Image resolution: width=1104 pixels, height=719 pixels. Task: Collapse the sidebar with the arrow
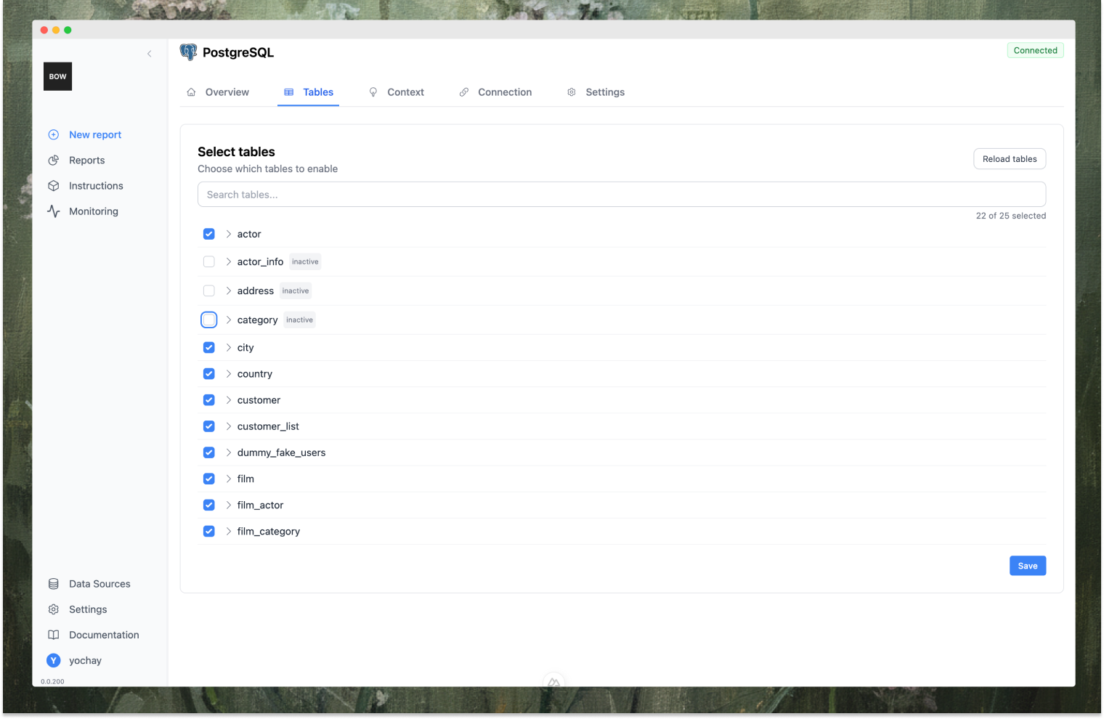tap(150, 54)
